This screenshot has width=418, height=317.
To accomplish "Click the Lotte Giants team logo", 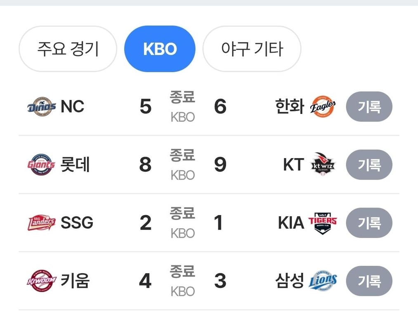I will pos(41,165).
